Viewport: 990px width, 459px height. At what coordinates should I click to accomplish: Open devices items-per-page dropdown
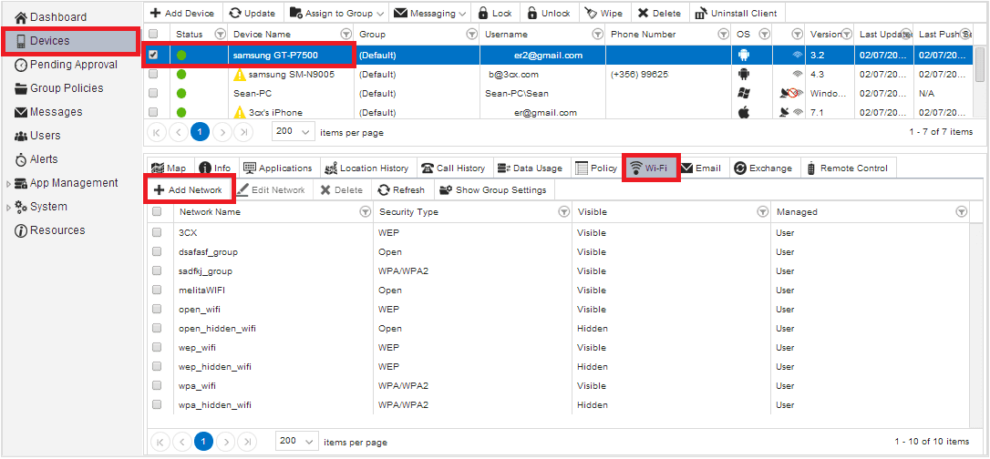pyautogui.click(x=293, y=132)
